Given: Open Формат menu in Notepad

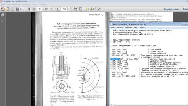Looking at the screenshot, I should [x=128, y=27].
